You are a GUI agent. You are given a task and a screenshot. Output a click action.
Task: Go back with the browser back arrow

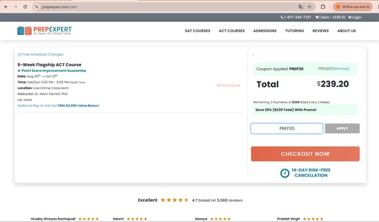tap(6, 7)
